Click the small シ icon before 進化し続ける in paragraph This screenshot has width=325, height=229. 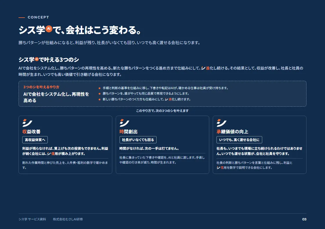click(x=203, y=68)
